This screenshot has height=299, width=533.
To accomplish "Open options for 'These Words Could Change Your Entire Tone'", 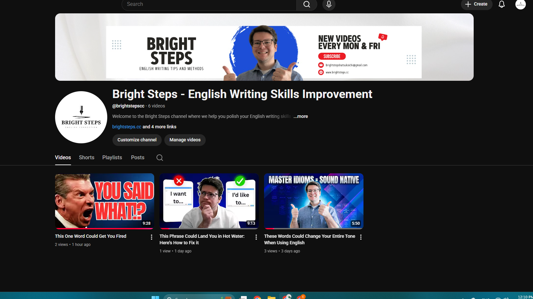I will tap(361, 237).
